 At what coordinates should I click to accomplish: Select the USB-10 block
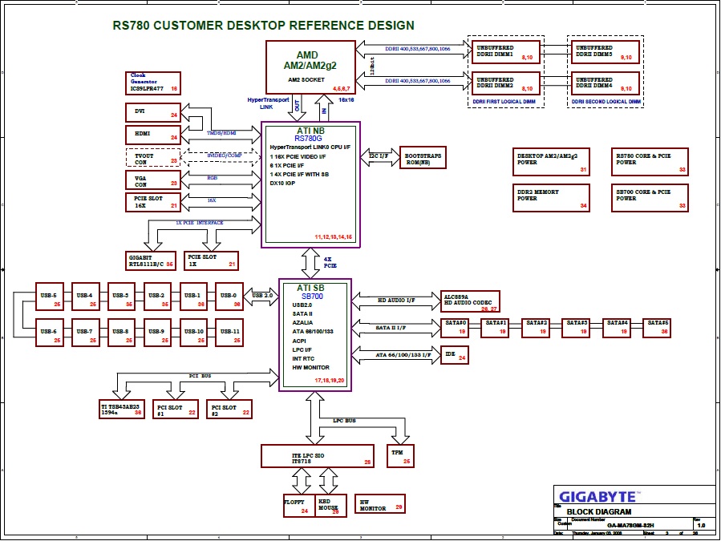tap(193, 333)
